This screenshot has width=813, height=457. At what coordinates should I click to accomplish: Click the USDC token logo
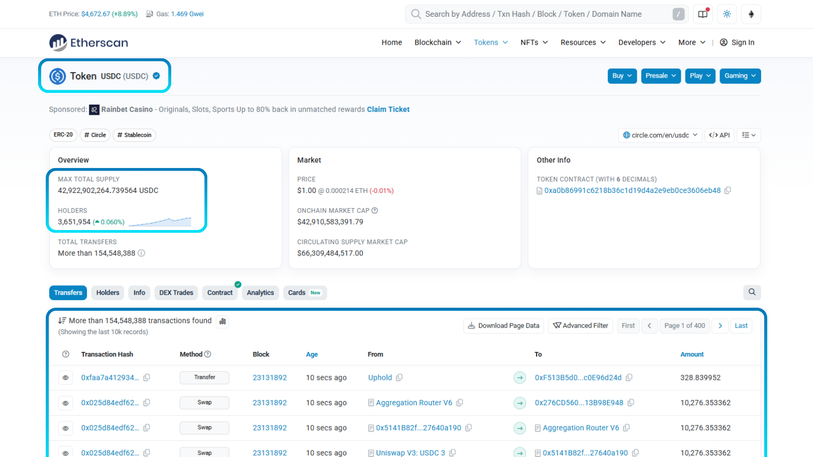point(57,76)
